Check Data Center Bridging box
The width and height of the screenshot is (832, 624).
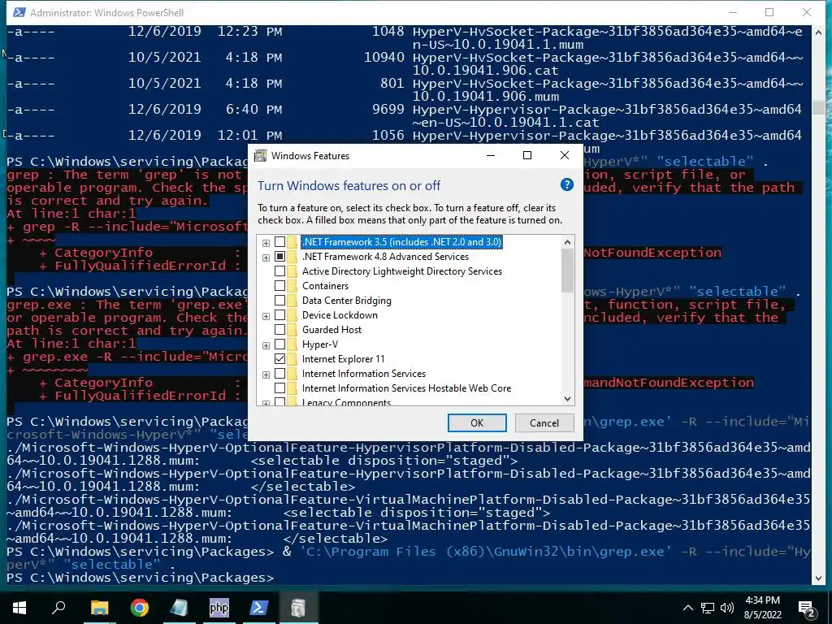[x=279, y=301]
